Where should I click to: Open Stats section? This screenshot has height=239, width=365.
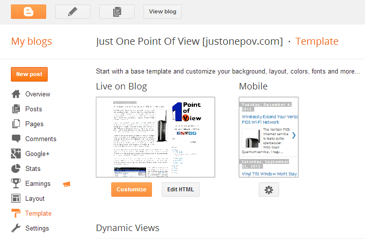[33, 168]
